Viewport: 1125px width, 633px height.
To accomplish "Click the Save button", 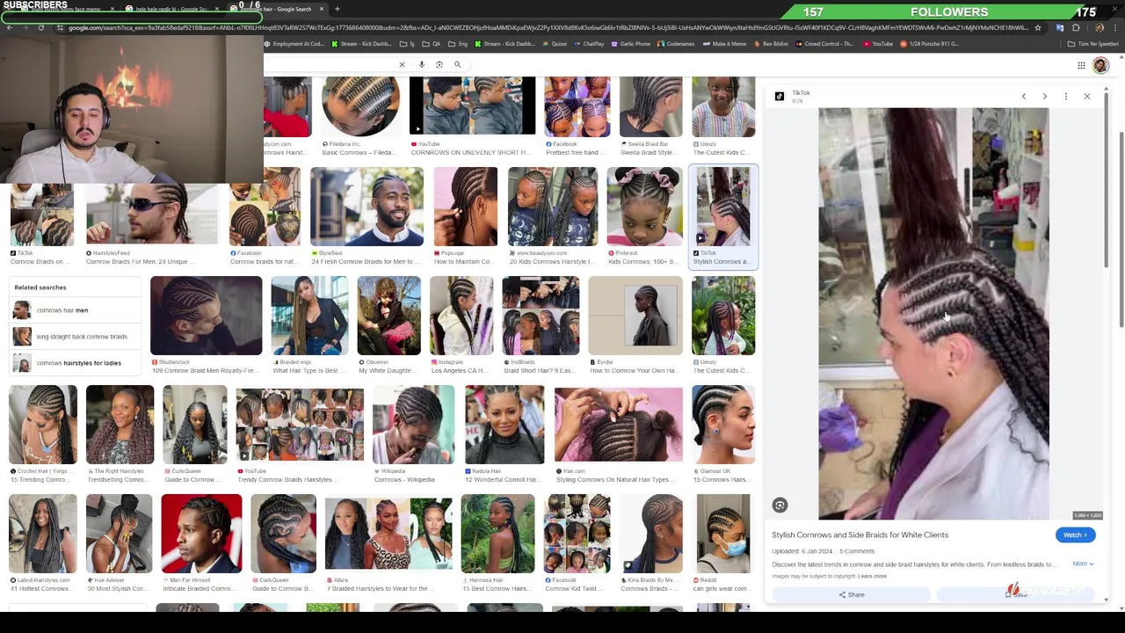I will click(1017, 594).
